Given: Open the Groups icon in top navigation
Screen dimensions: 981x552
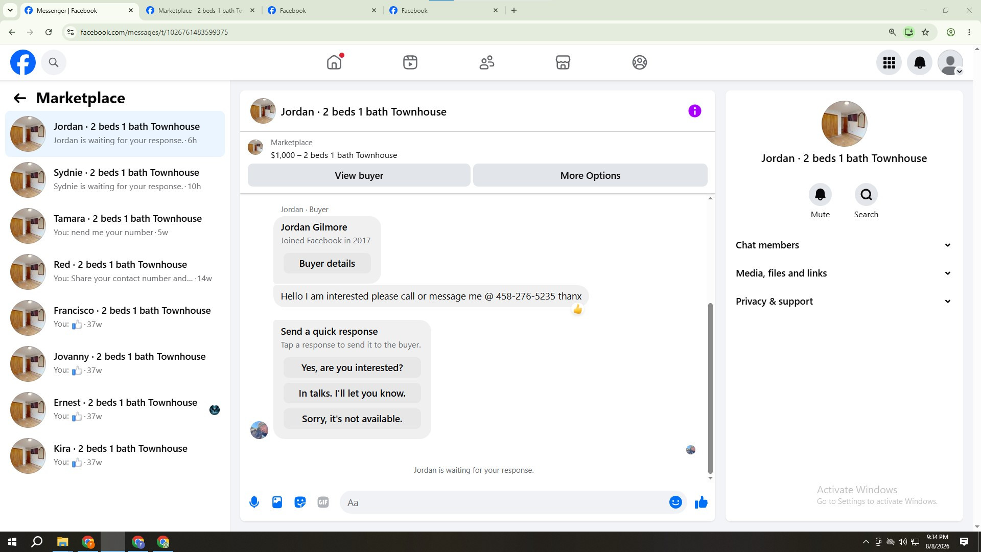Looking at the screenshot, I should [640, 62].
